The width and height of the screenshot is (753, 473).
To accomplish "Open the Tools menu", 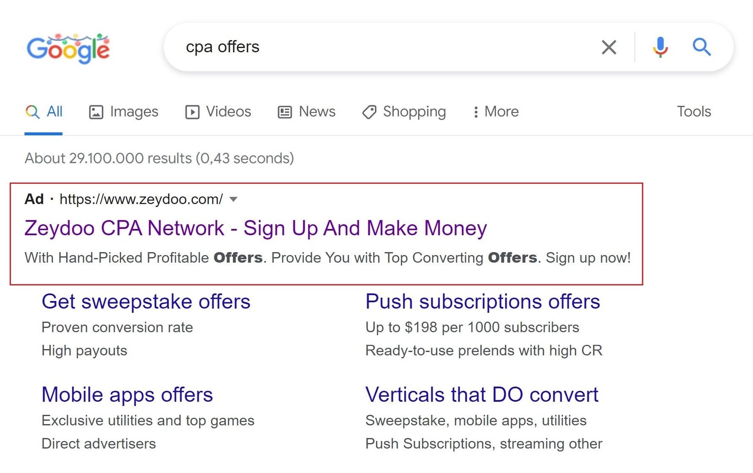I will point(694,112).
